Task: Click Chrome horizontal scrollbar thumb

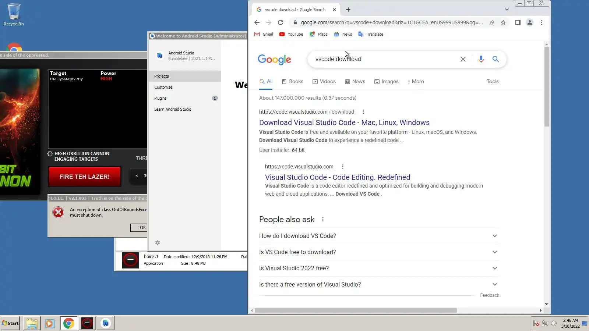Action: click(x=356, y=310)
